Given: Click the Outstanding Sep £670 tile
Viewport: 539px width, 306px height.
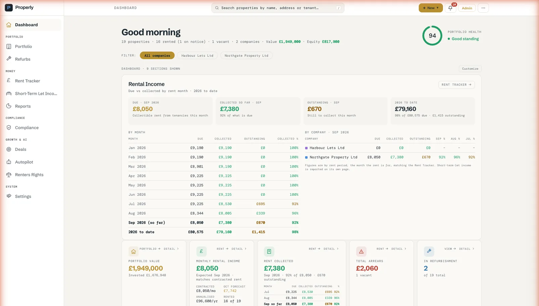Looking at the screenshot, I should pos(345,111).
